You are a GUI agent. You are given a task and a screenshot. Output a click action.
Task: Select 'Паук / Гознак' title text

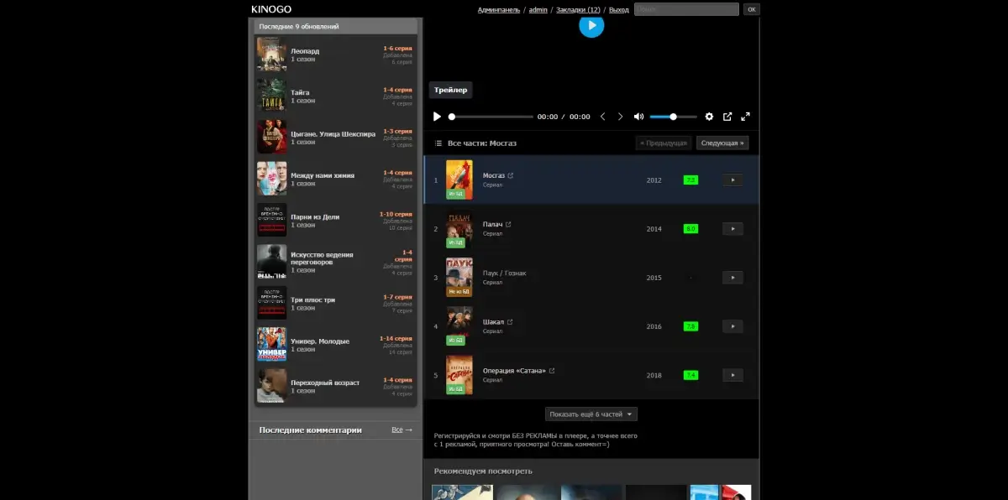tap(505, 273)
